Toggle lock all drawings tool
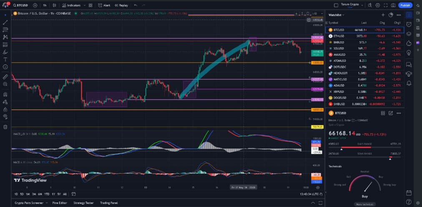Image resolution: width=422 pixels, height=207 pixels. tap(5, 110)
